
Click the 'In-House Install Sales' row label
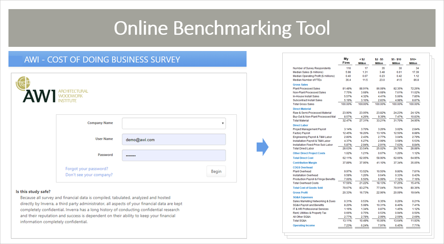tap(306, 96)
